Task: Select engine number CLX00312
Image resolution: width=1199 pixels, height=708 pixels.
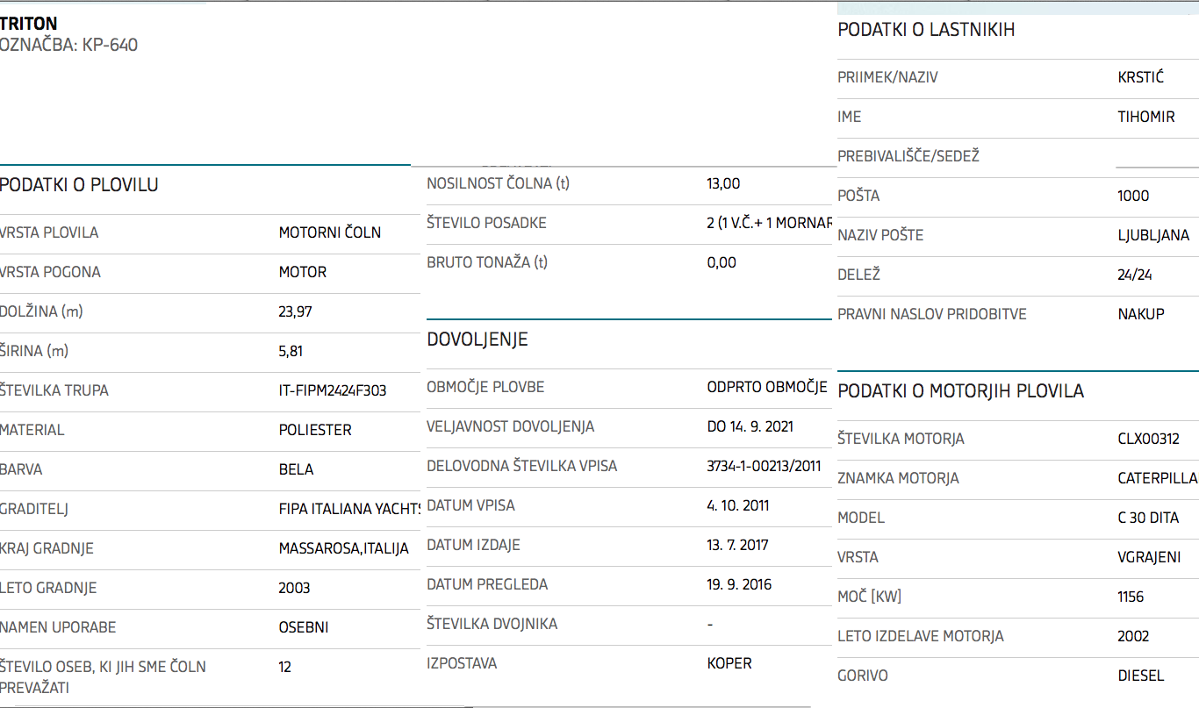Action: click(x=1149, y=439)
